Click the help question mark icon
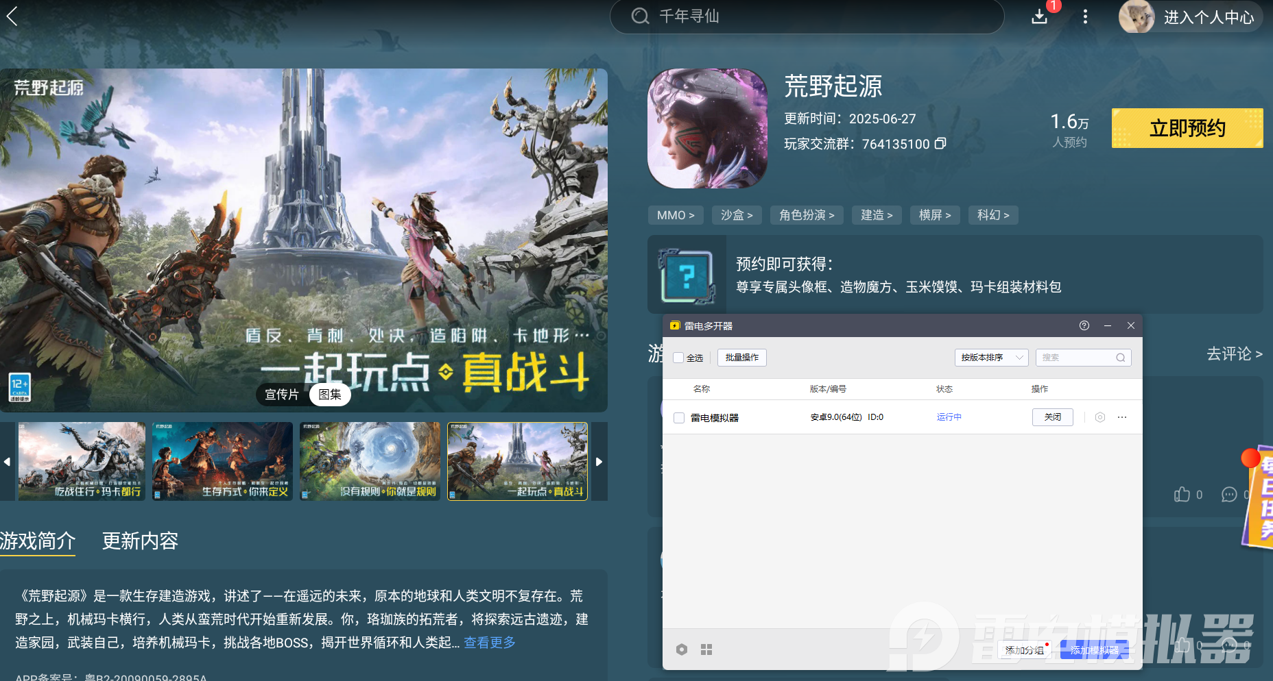This screenshot has height=681, width=1273. (1084, 325)
